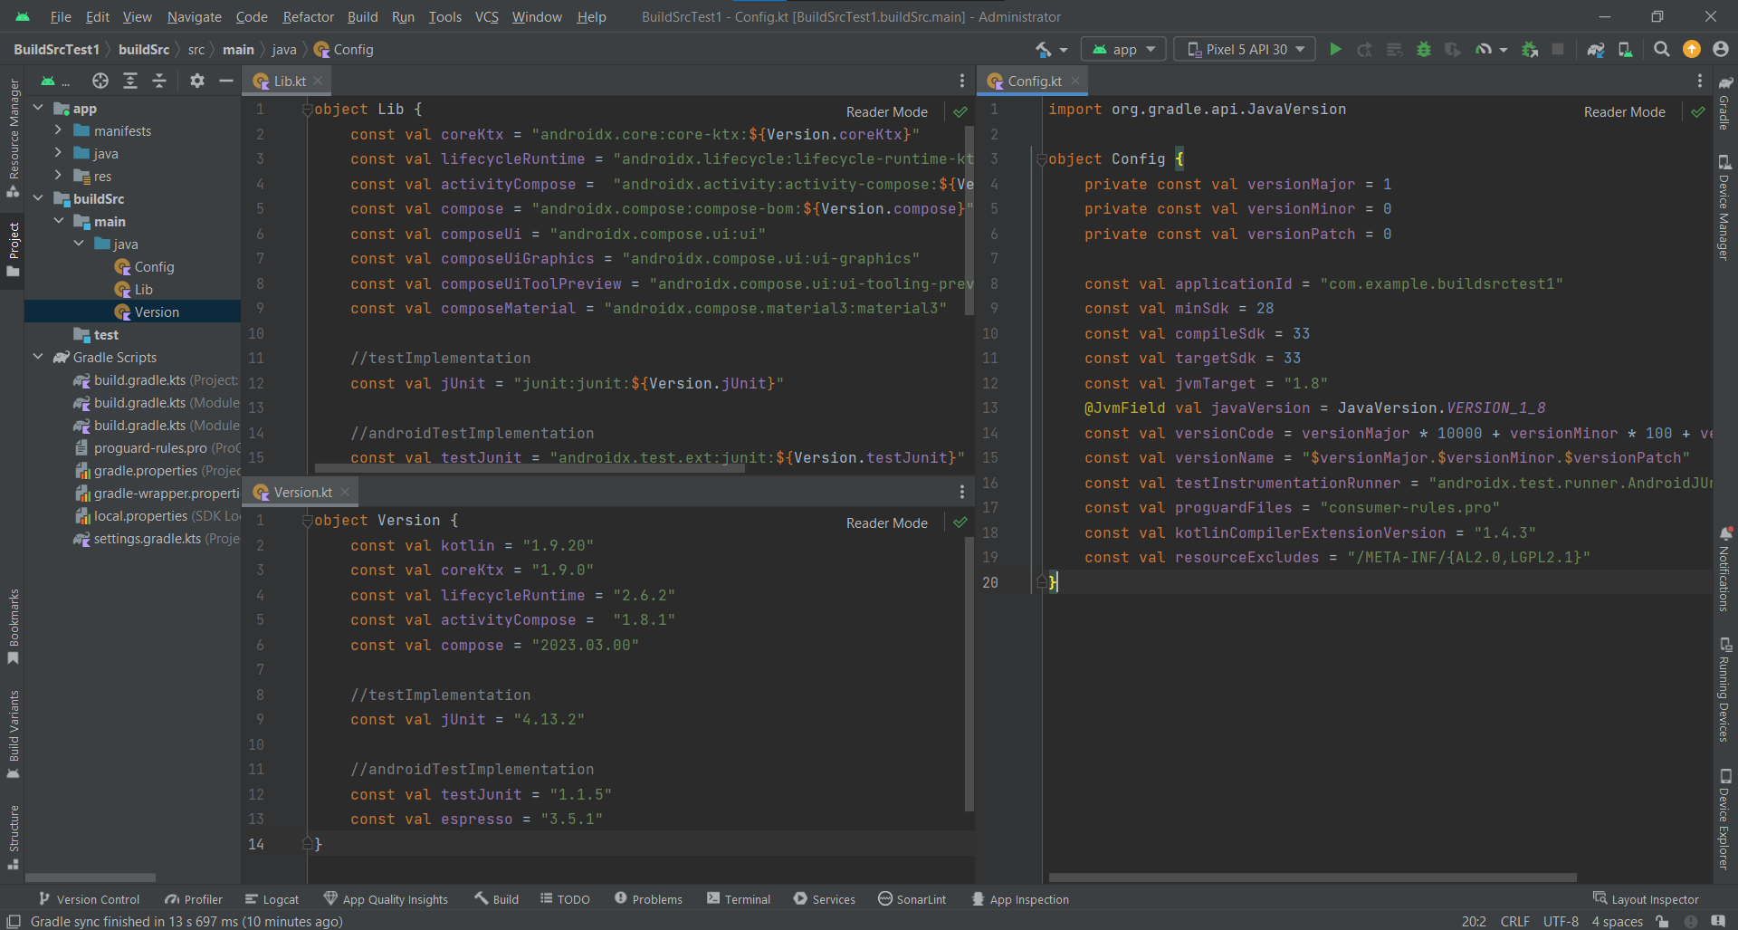Toggle the Resource Manager tool window

[14, 138]
